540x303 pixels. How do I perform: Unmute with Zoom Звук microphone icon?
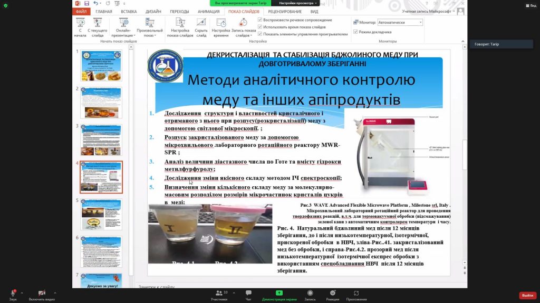point(13,292)
